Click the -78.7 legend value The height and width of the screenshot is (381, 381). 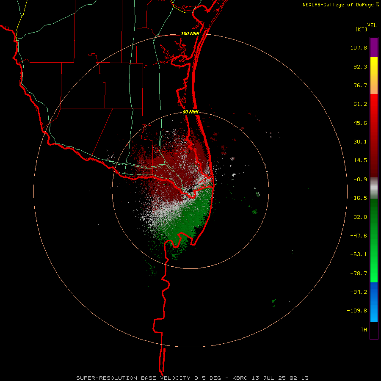tap(359, 273)
